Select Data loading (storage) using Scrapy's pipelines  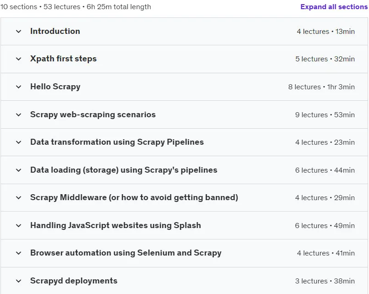click(124, 170)
